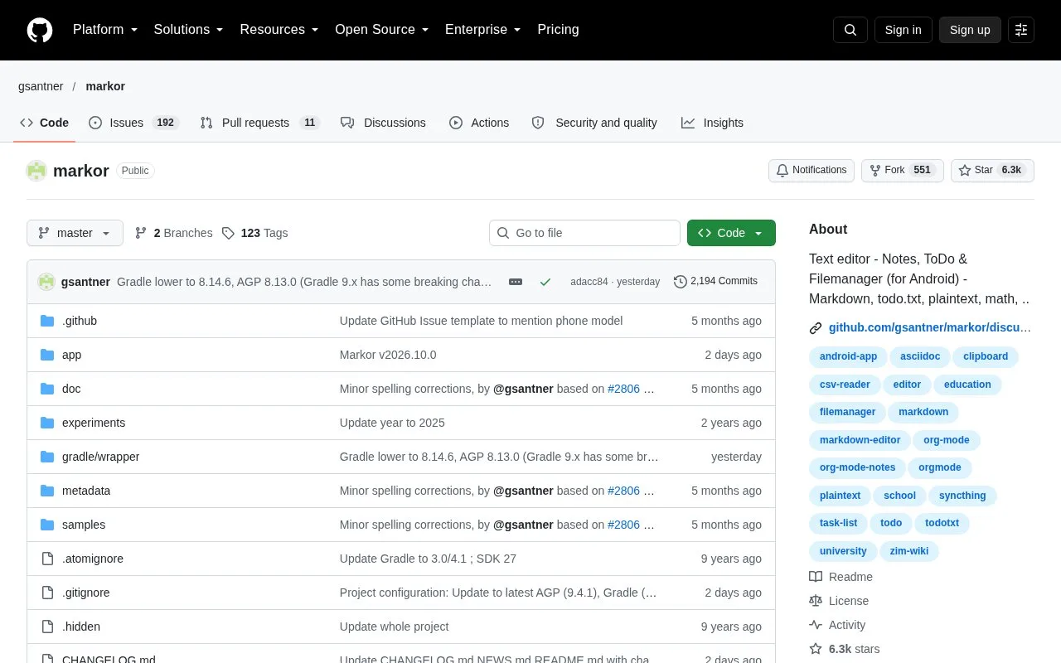
Task: Open the master branch selector
Action: pos(75,233)
